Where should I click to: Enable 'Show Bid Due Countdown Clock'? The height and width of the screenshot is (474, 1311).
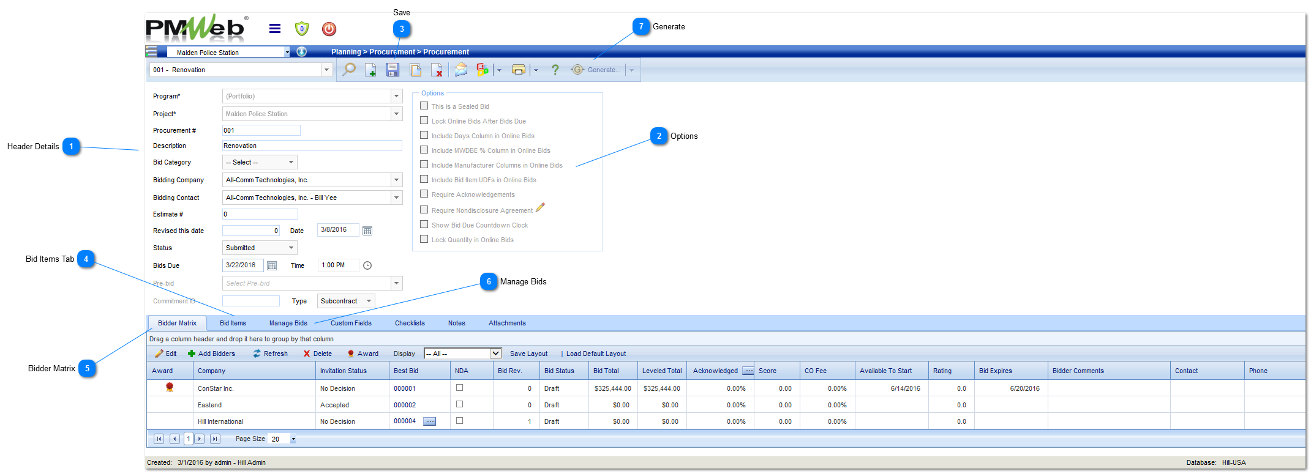pos(424,224)
